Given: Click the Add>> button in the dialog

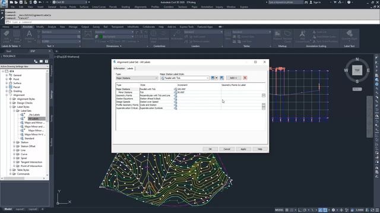Looking at the screenshot, I should pyautogui.click(x=233, y=78).
